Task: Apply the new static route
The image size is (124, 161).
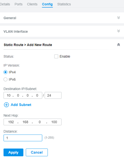Action: [x=13, y=153]
